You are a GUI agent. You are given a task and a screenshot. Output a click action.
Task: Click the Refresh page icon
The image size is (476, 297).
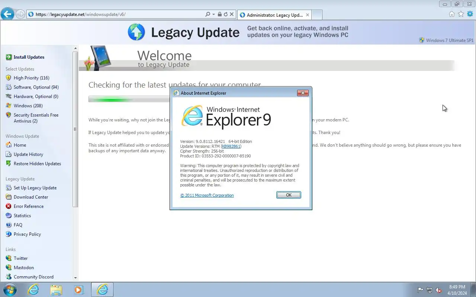(x=225, y=14)
